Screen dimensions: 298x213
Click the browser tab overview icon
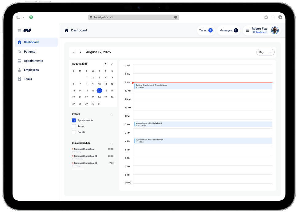[280, 17]
